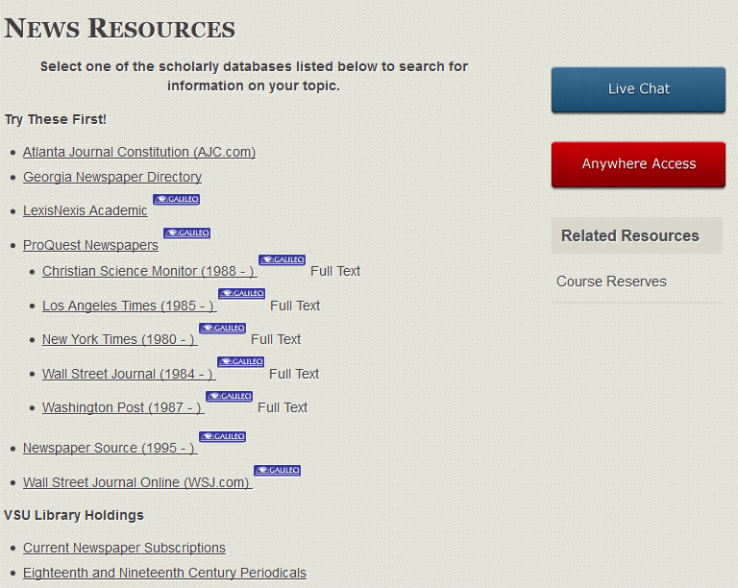Click the red Anywhere Access button
The width and height of the screenshot is (738, 588).
tap(638, 164)
